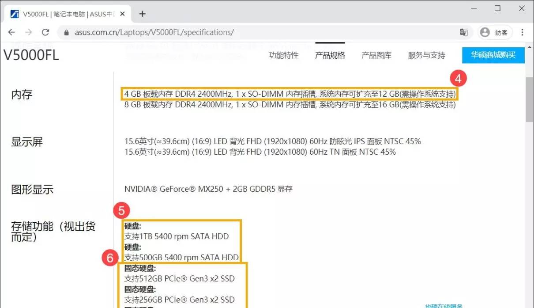Click the forward navigation arrow
Image resolution: width=534 pixels, height=308 pixels.
(29, 32)
